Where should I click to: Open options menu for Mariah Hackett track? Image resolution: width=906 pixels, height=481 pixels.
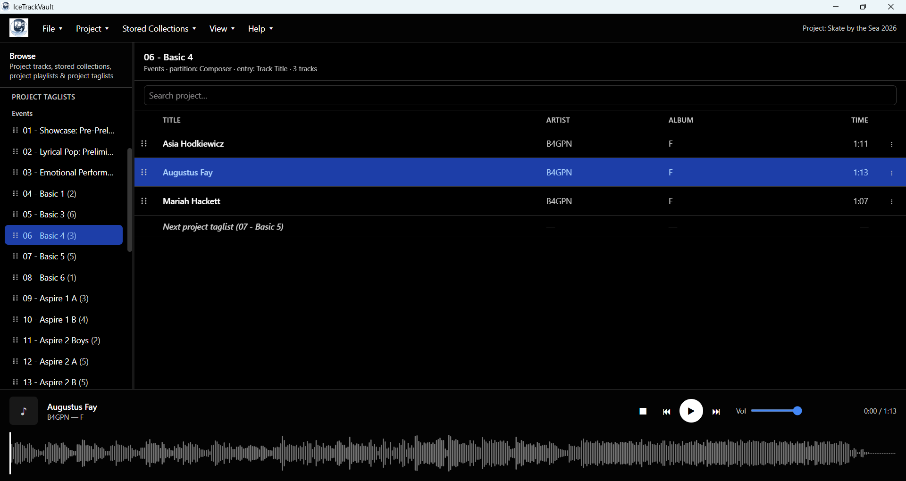(891, 201)
